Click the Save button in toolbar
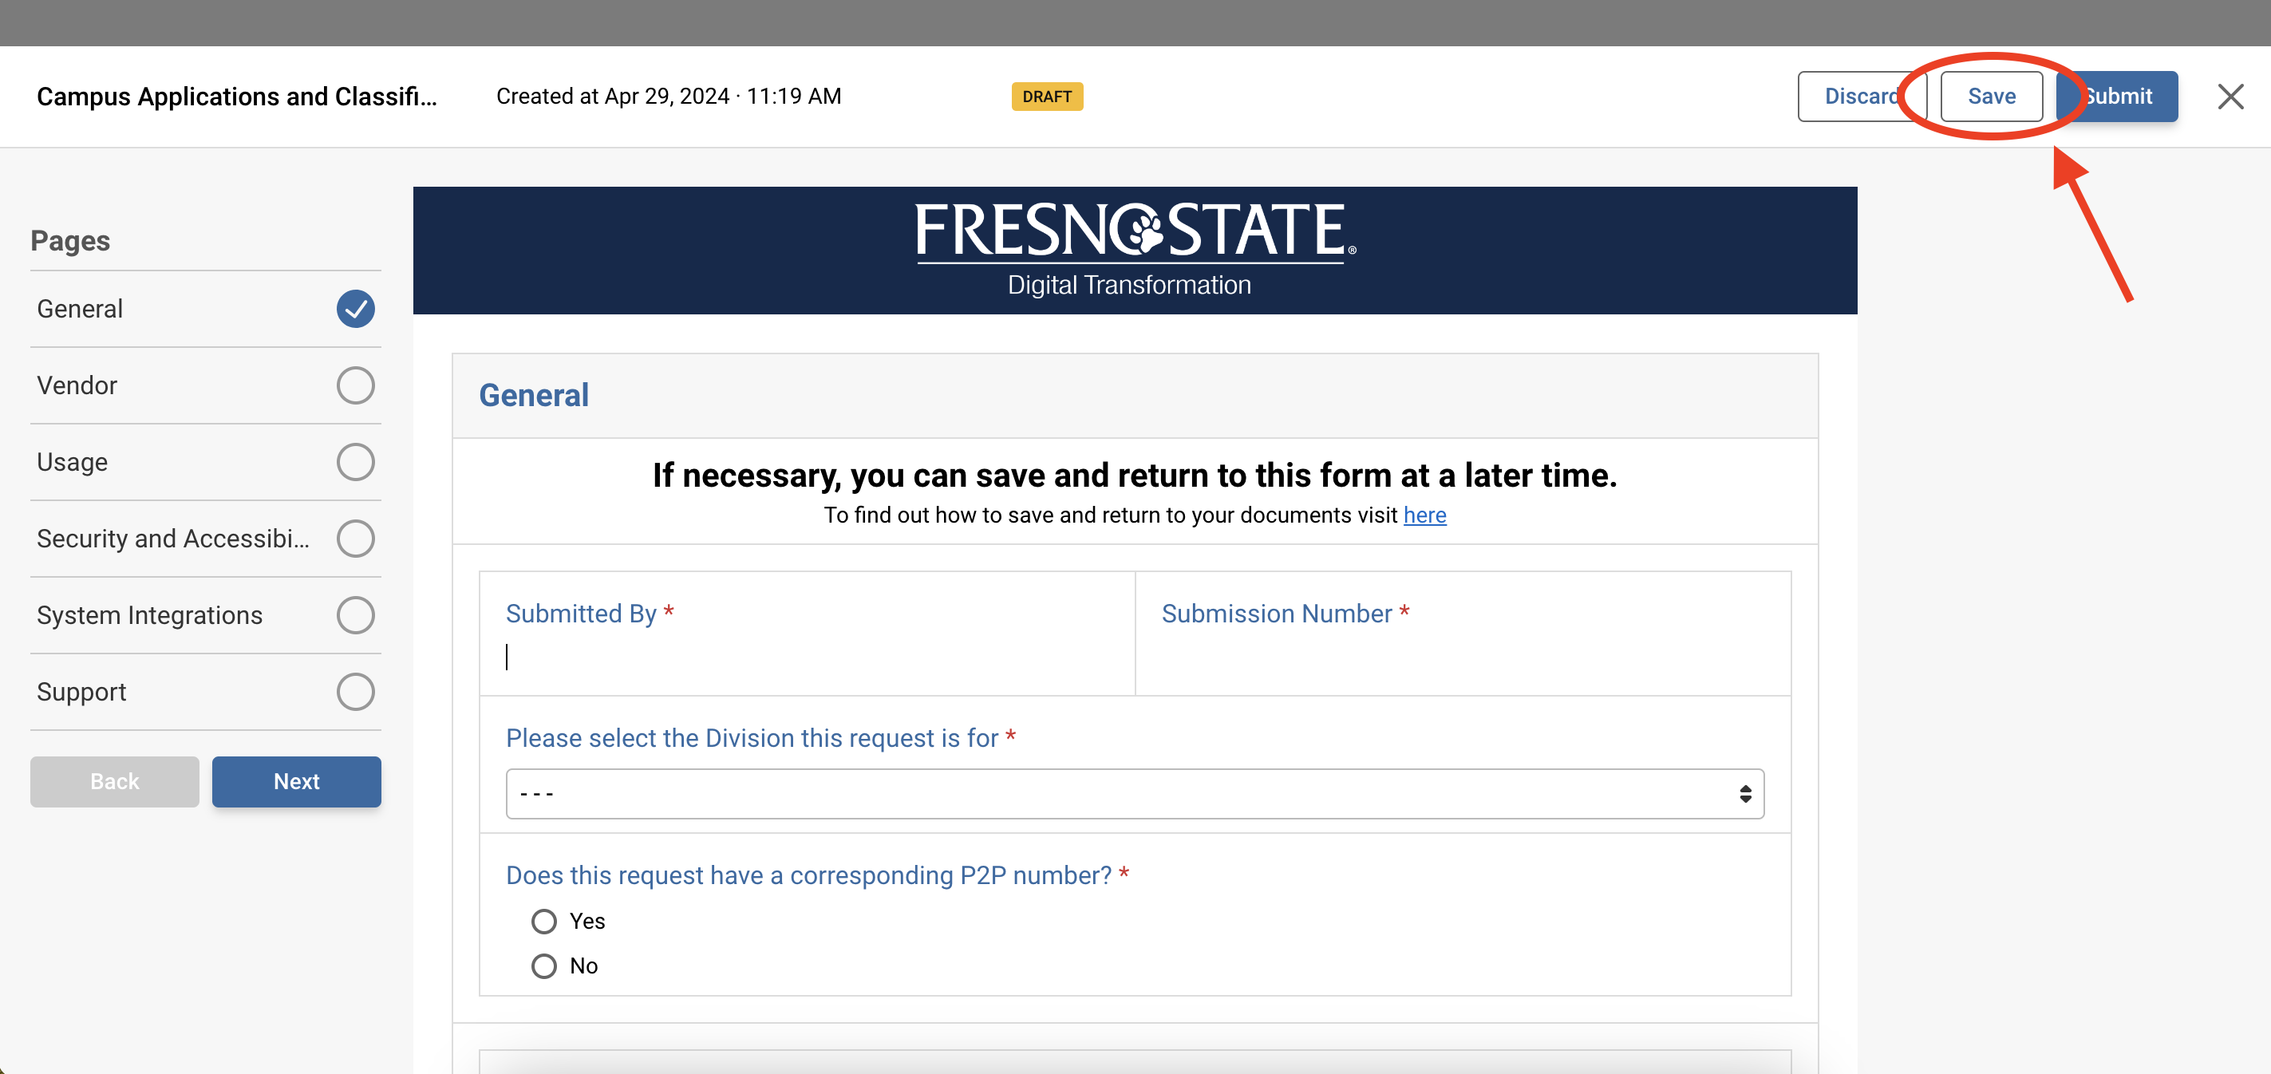Viewport: 2271px width, 1074px height. pyautogui.click(x=1992, y=97)
